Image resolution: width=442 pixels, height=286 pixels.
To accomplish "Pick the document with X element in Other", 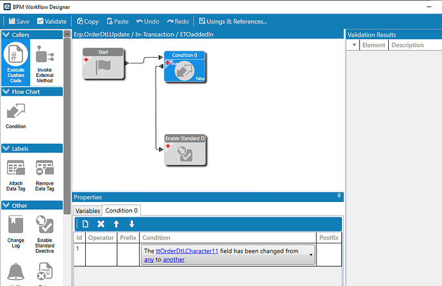I will [x=45, y=272].
